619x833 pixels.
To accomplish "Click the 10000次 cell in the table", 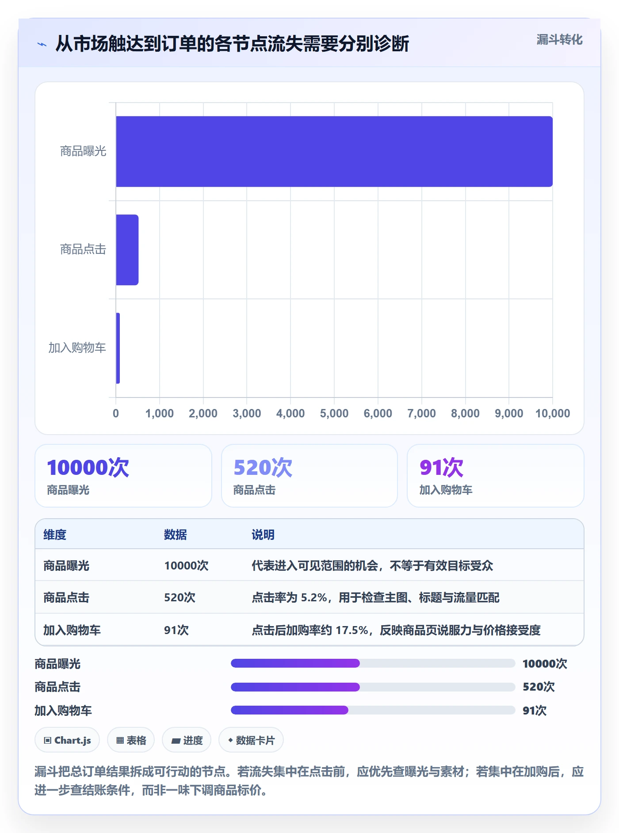I will pyautogui.click(x=186, y=566).
